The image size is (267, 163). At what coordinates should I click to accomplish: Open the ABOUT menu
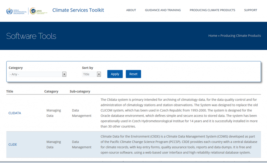(131, 10)
